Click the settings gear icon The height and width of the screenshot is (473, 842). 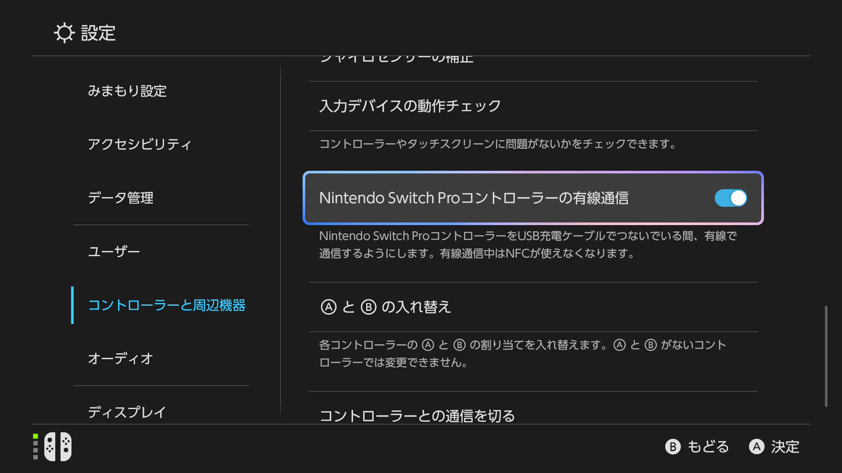(x=64, y=33)
